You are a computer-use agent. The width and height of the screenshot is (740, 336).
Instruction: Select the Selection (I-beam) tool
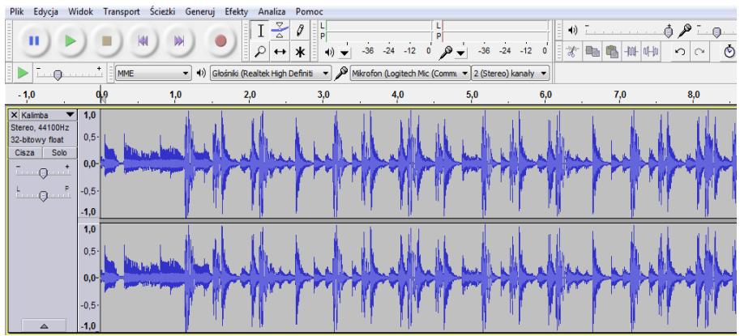click(x=260, y=31)
